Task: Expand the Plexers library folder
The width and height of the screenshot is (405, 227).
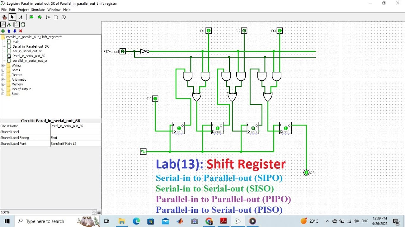Action: [x=3, y=75]
